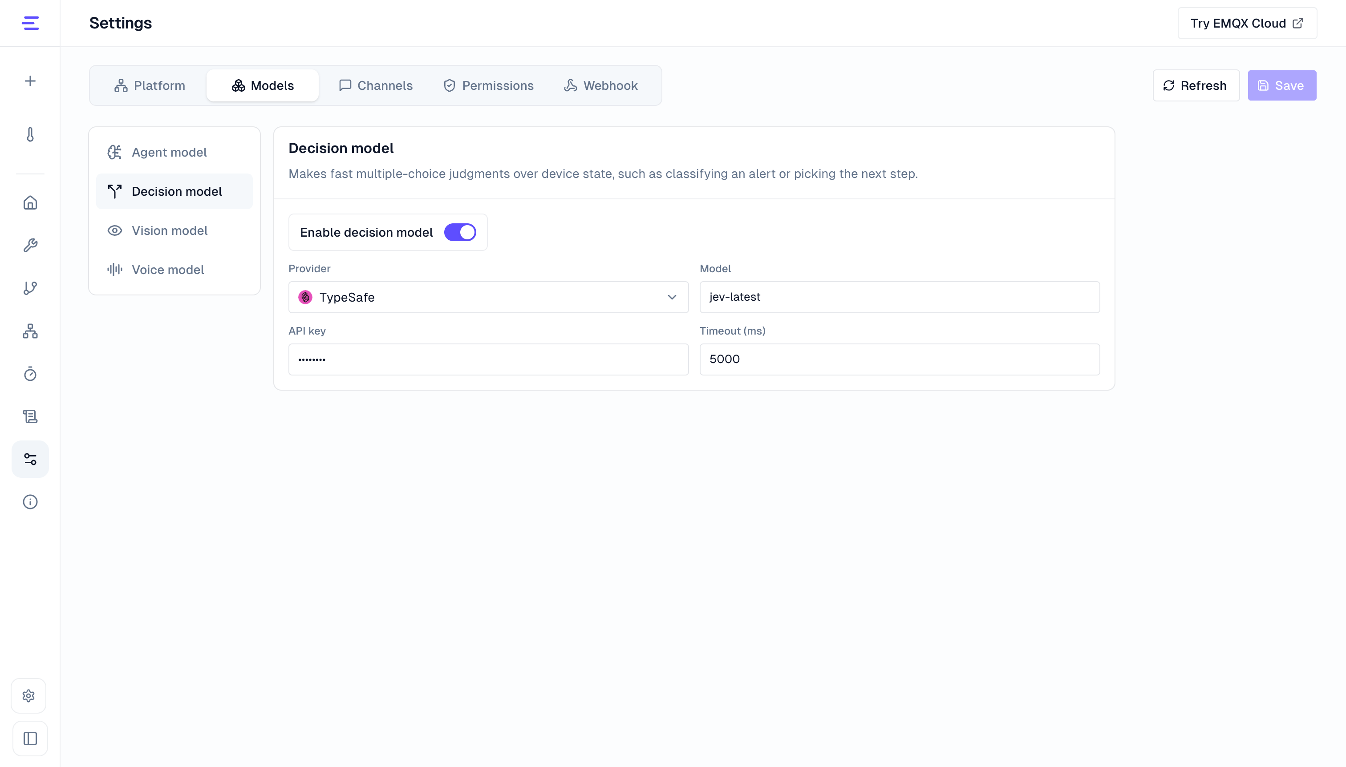This screenshot has width=1346, height=767.
Task: Open the gear settings icon at bottom
Action: click(x=29, y=696)
